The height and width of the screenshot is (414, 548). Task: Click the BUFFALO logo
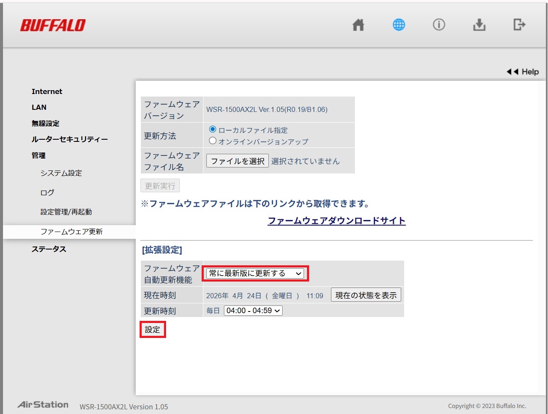tap(53, 25)
